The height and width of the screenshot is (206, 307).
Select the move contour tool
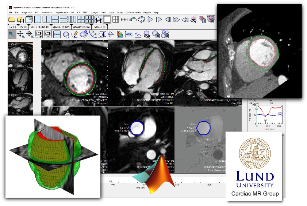pos(21,34)
